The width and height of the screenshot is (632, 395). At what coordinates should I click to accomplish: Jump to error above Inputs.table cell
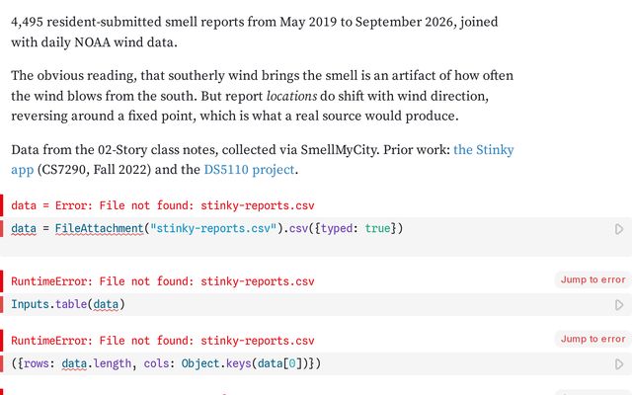pos(592,279)
